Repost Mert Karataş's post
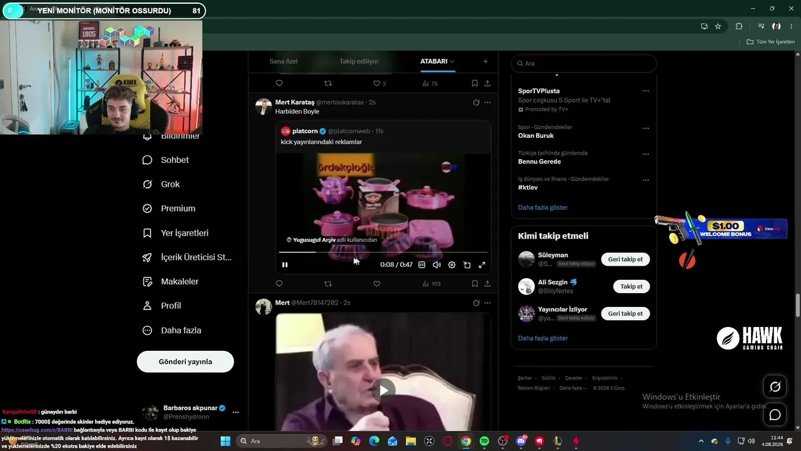This screenshot has width=801, height=451. [328, 284]
